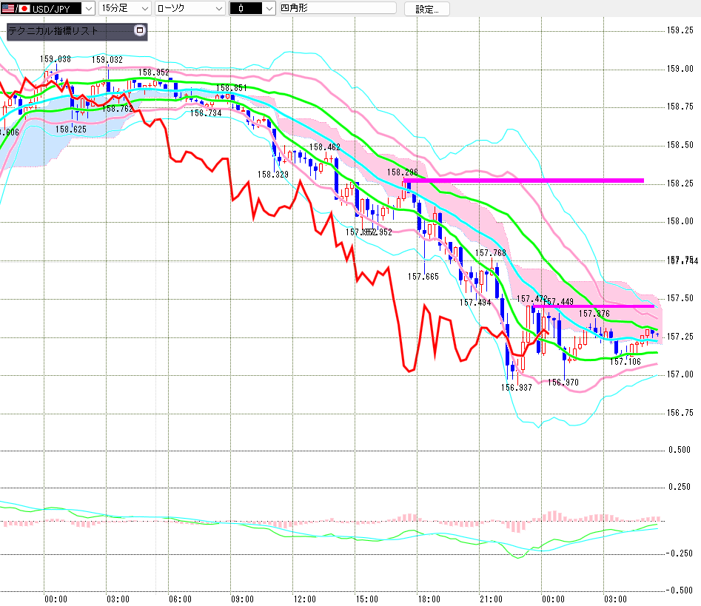This screenshot has width=701, height=606.
Task: Click the テクニカル指標リスト panel title
Action: (53, 31)
